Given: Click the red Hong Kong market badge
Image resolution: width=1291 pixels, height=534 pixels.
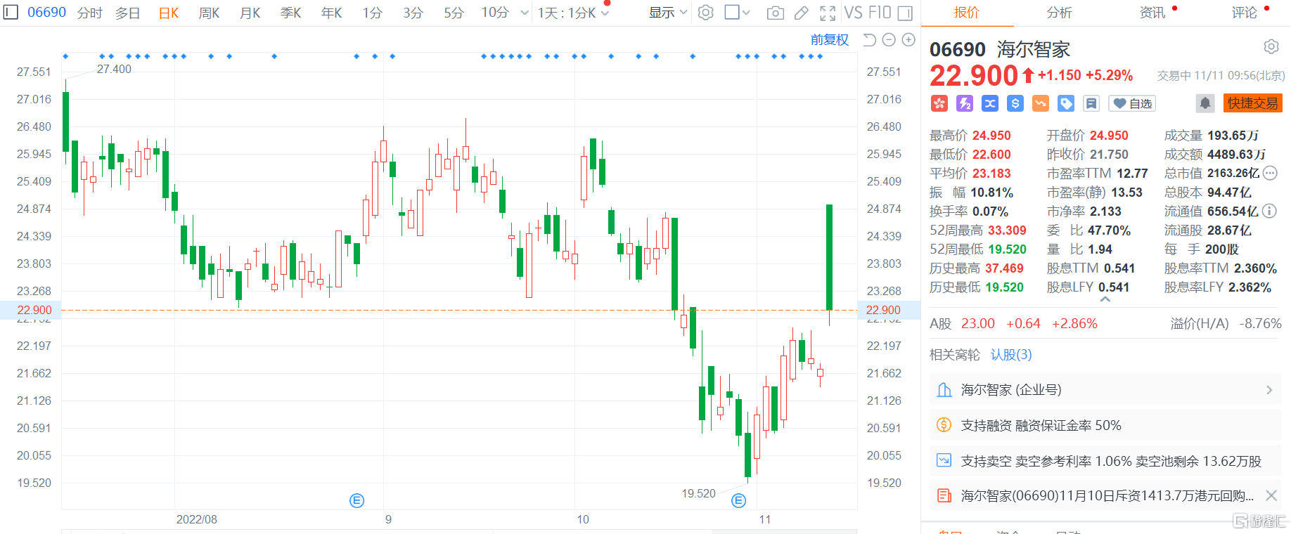Looking at the screenshot, I should (939, 103).
